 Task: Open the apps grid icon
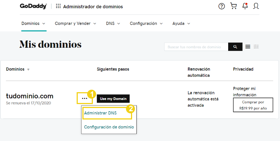click(x=58, y=6)
